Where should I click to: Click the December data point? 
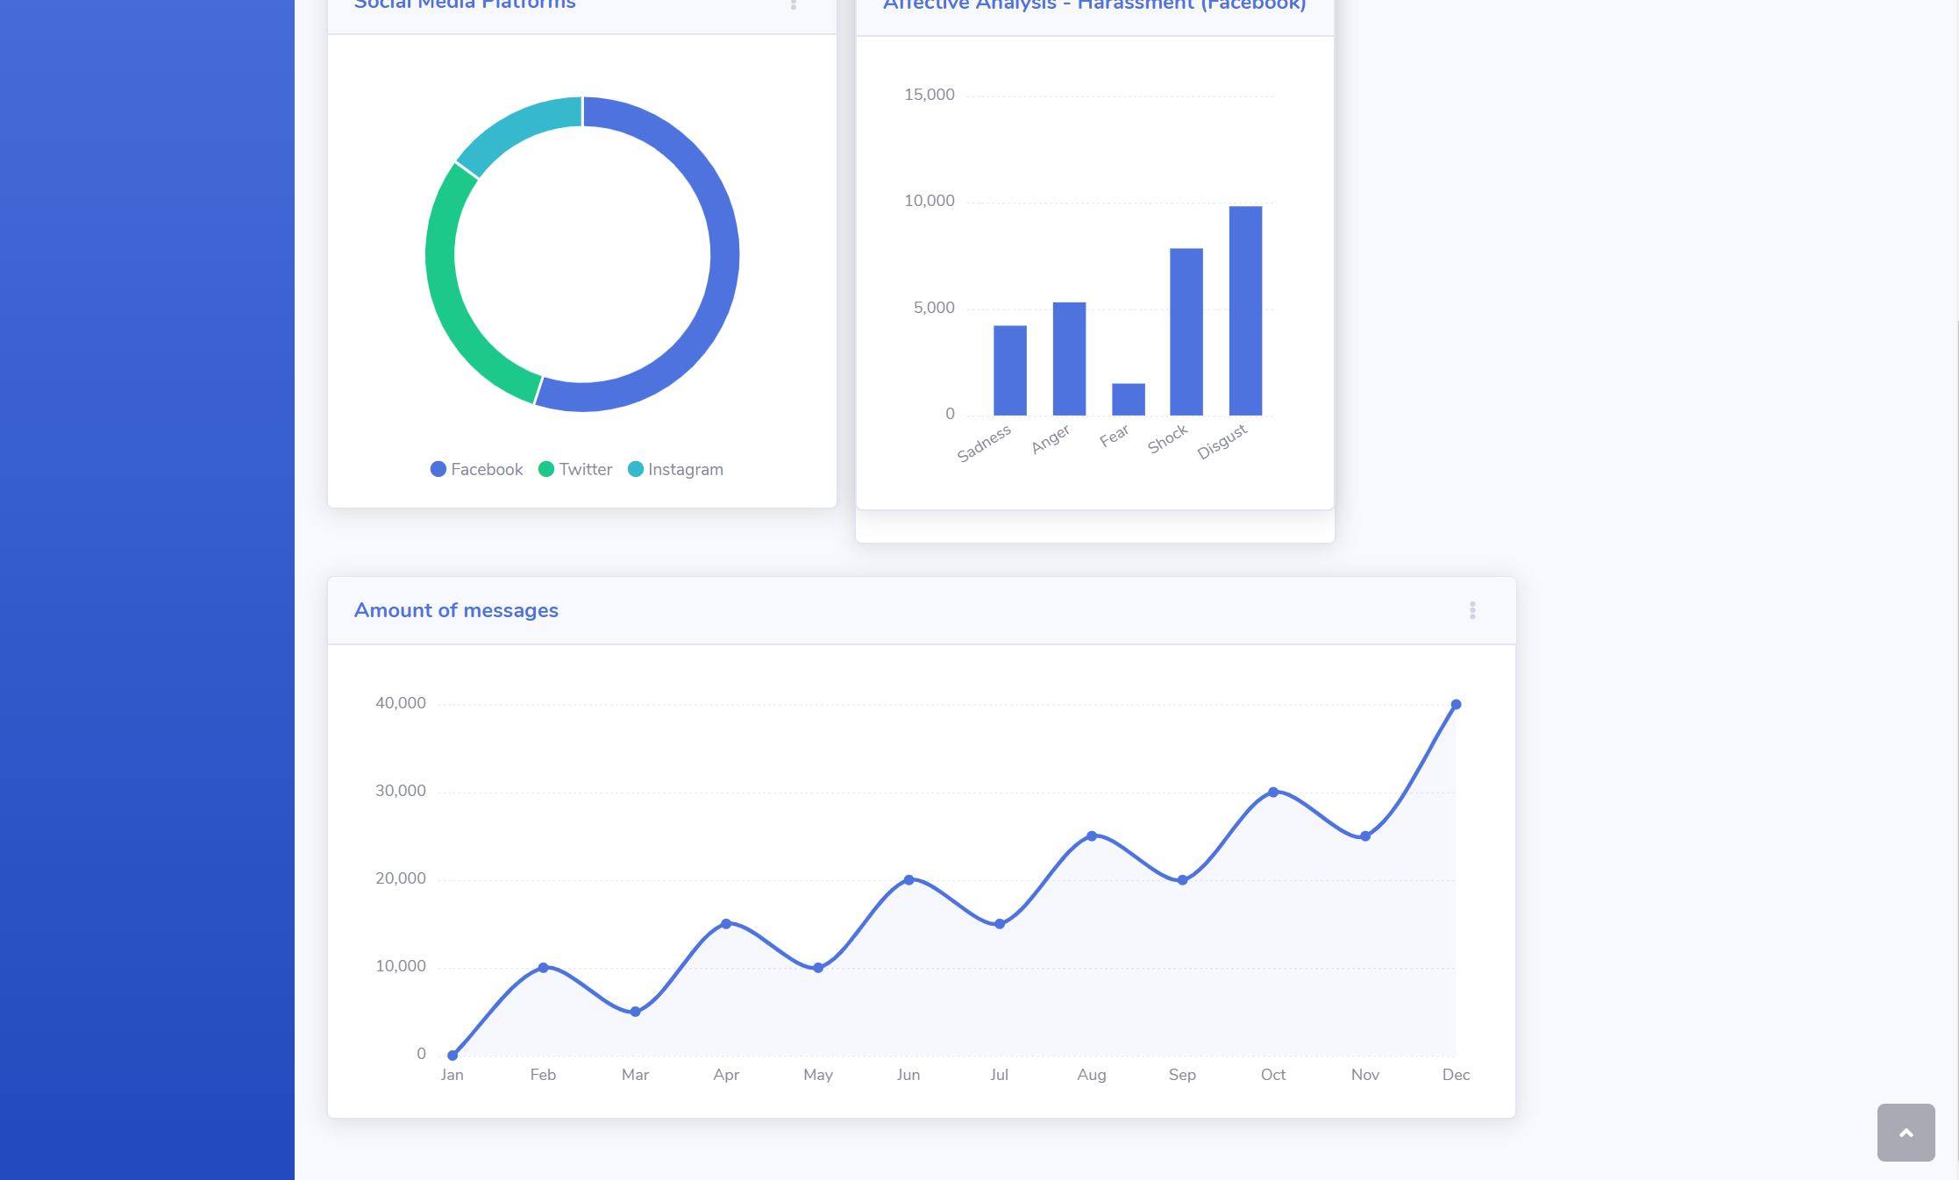(1456, 705)
